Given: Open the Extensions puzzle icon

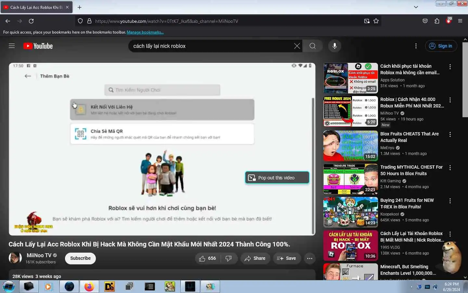Looking at the screenshot, I should (437, 21).
